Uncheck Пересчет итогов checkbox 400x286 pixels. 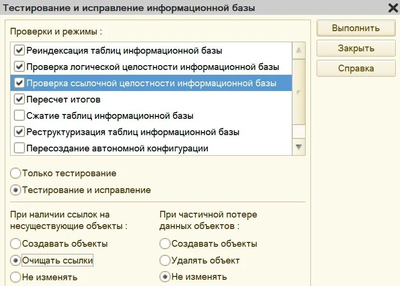pos(19,99)
